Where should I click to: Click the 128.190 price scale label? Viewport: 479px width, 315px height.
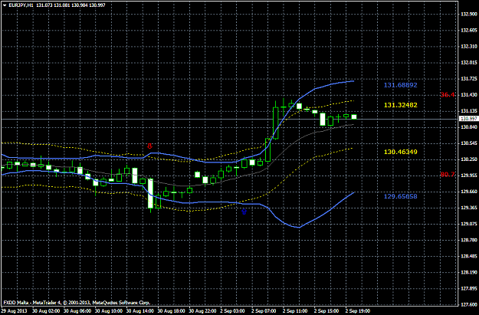click(x=469, y=273)
